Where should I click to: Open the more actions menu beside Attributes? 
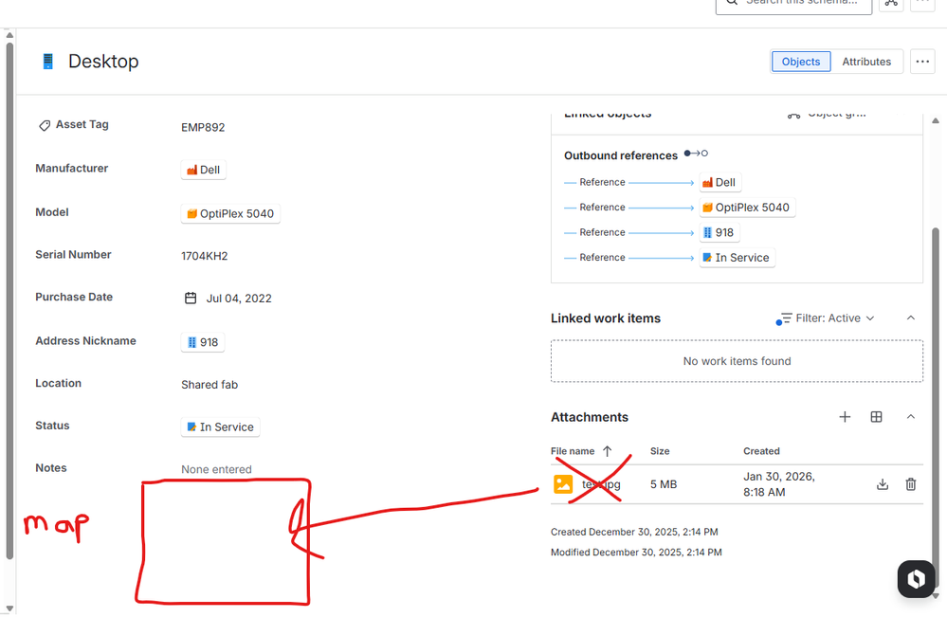pos(922,62)
